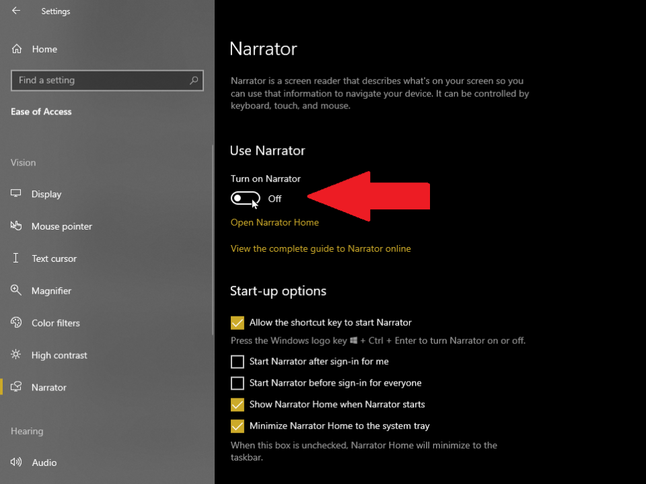The image size is (646, 484).
Task: Click the Audio speaker icon
Action: coord(16,462)
